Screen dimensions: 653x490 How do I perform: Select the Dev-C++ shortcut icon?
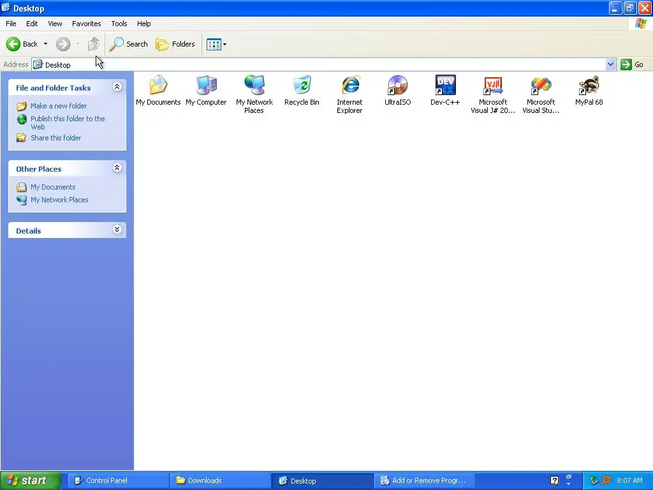445,91
